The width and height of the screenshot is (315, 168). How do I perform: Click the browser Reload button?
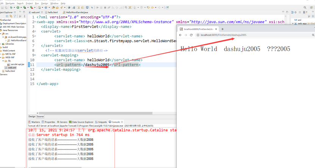(x=191, y=35)
